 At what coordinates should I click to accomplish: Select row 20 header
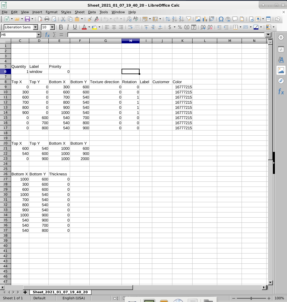pos(5,143)
